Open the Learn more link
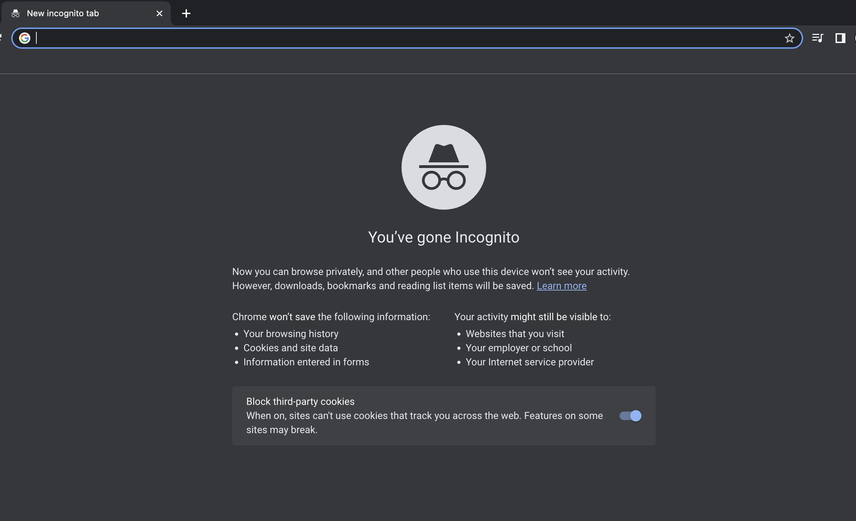Viewport: 856px width, 521px height. 561,286
